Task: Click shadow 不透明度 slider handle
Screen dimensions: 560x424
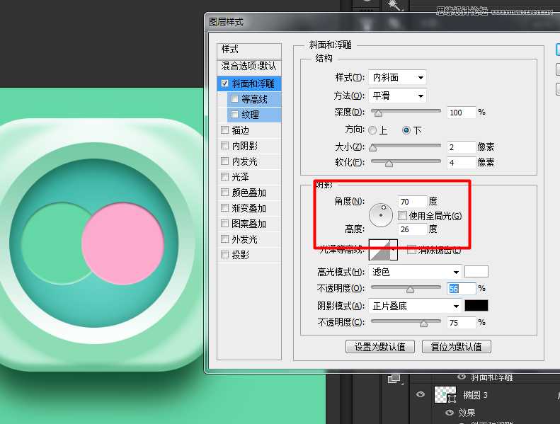Action: pos(423,323)
